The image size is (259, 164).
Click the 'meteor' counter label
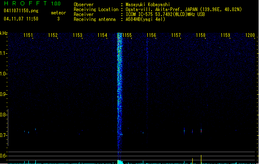58,13
